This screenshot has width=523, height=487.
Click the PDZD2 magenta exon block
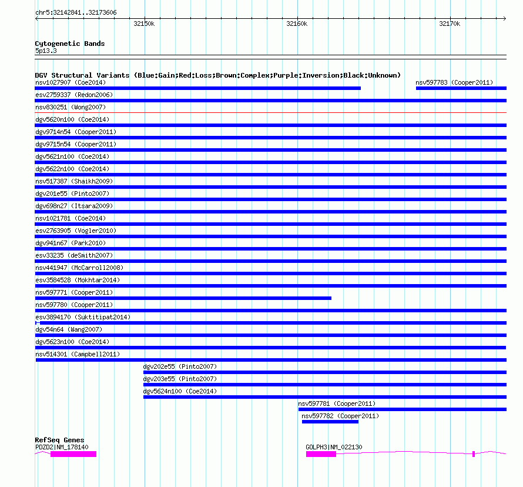point(73,454)
